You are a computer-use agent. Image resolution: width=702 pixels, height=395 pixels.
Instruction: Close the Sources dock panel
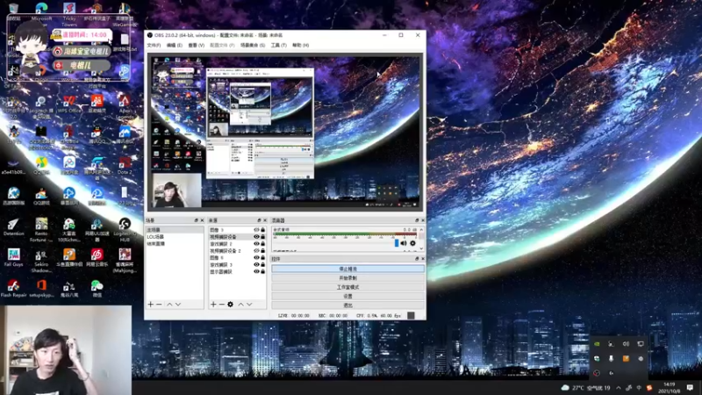point(265,220)
